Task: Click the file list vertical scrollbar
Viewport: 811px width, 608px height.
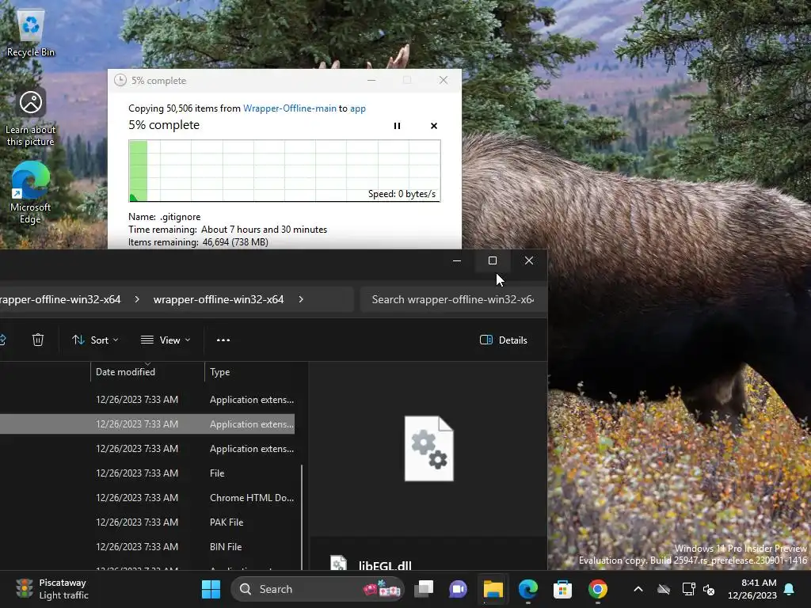Action: (x=302, y=517)
